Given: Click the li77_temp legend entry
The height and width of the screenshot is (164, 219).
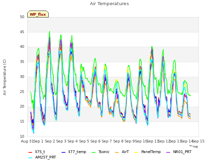Looking at the screenshot, I should pyautogui.click(x=74, y=152).
